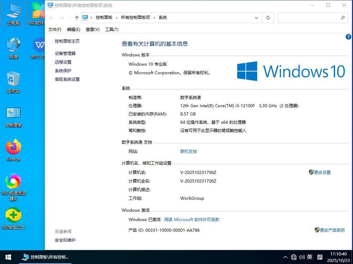Open the 查看 menu
Viewport: 353px width, 264px height.
92,30
